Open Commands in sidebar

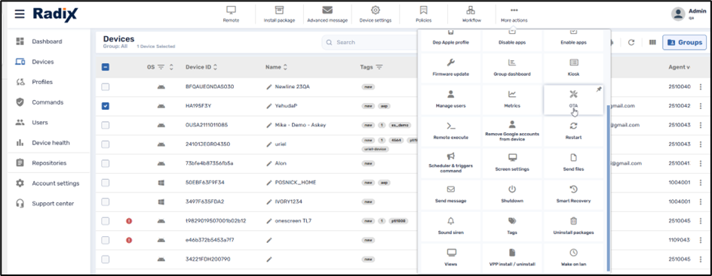(x=48, y=102)
